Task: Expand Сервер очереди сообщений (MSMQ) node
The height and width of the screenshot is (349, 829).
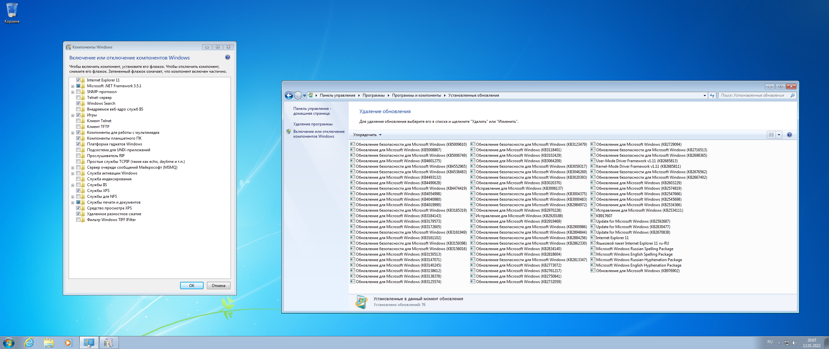Action: pyautogui.click(x=73, y=168)
